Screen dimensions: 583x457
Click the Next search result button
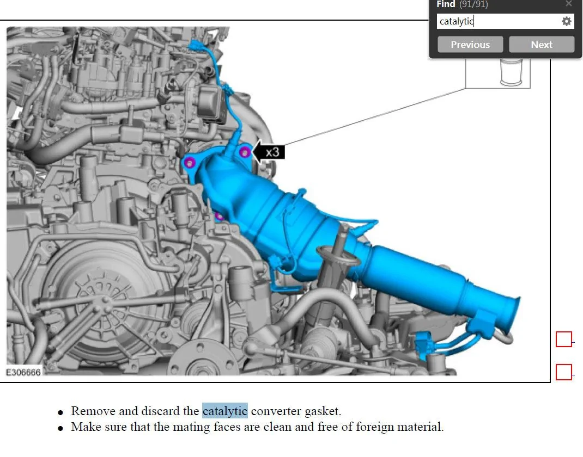click(542, 45)
